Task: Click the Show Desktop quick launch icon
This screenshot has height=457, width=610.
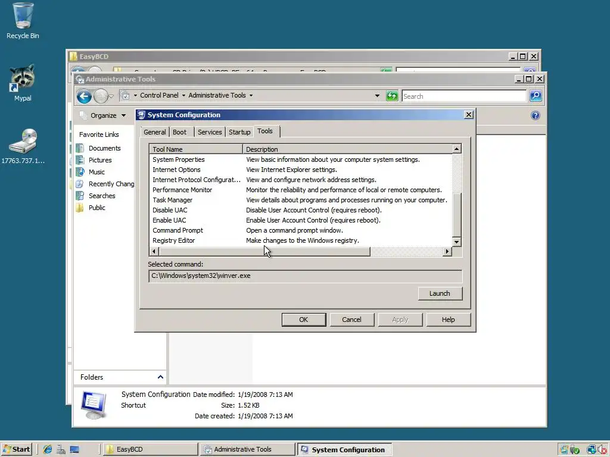Action: [74, 449]
